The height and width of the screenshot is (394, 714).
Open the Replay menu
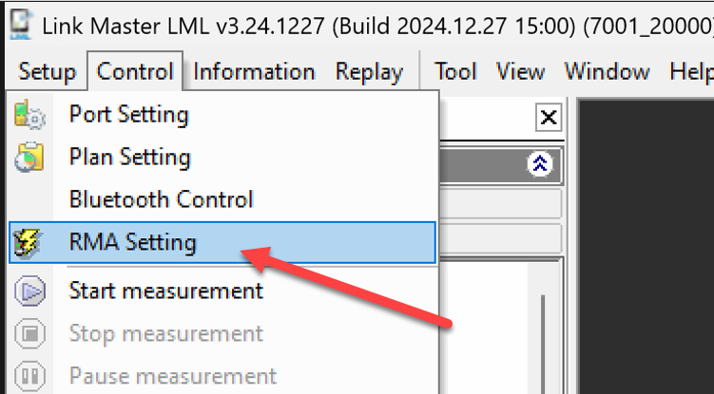coord(369,72)
